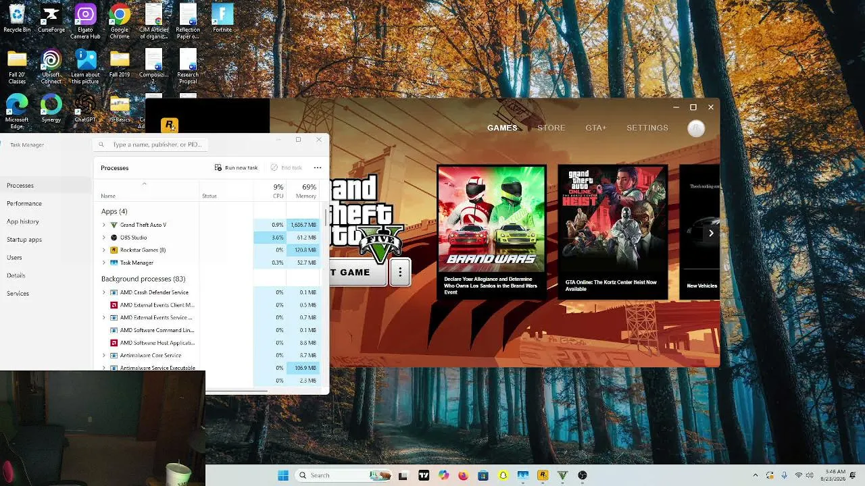Click the Copilot taskbar icon
This screenshot has height=486, width=865.
click(443, 475)
